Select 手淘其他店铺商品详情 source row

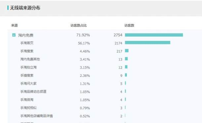click(x=37, y=116)
